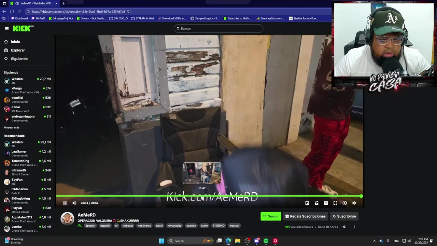Click the green seek bar handle
Viewport: 437px width, 246px height.
pyautogui.click(x=361, y=196)
